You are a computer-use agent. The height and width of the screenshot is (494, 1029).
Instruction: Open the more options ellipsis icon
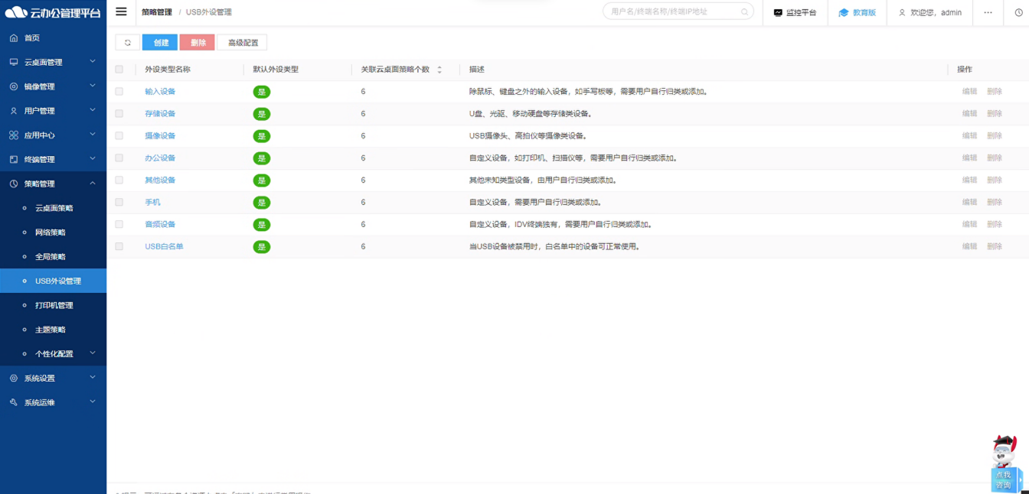point(988,12)
